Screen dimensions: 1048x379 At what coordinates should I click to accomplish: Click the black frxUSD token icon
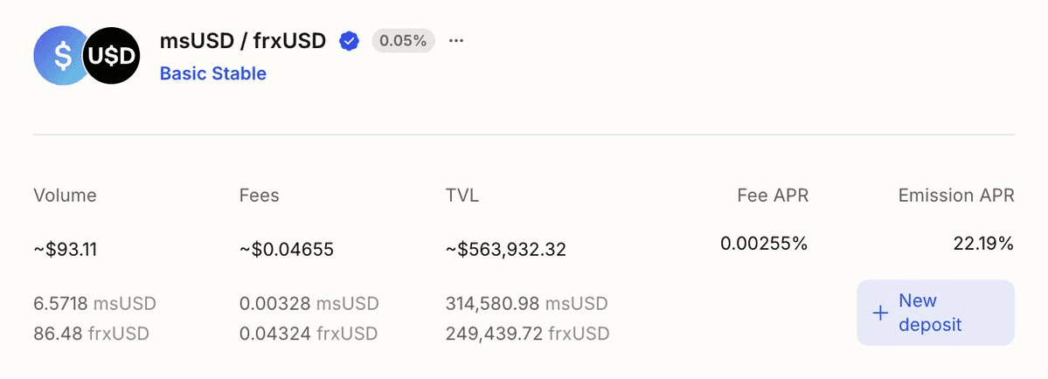coord(112,56)
